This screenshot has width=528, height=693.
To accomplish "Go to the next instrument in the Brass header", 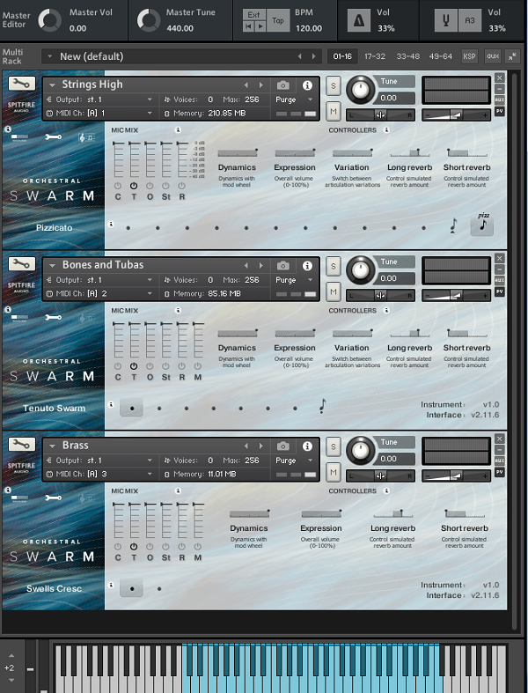I will [261, 446].
